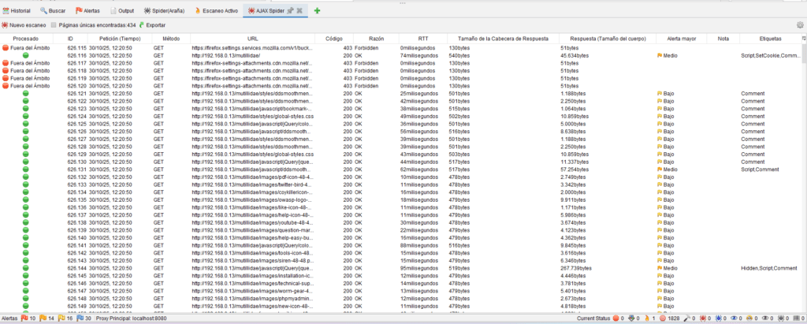Click the Nuevo escaneo button
This screenshot has height=324, width=807.
(24, 25)
